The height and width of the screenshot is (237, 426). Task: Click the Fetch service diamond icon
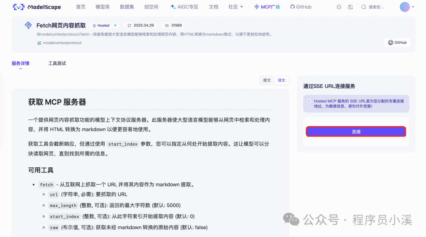tap(28, 25)
